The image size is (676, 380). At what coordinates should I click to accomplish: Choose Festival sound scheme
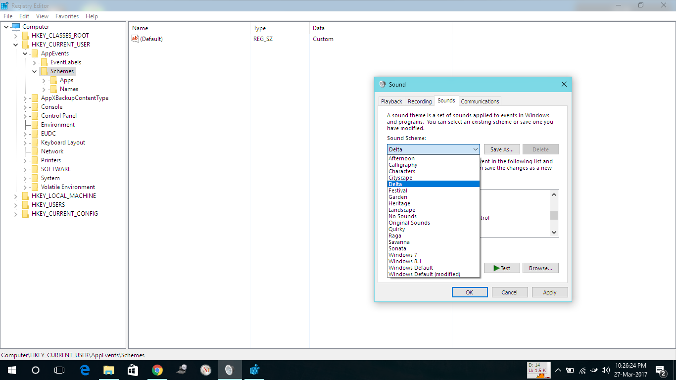click(x=434, y=190)
